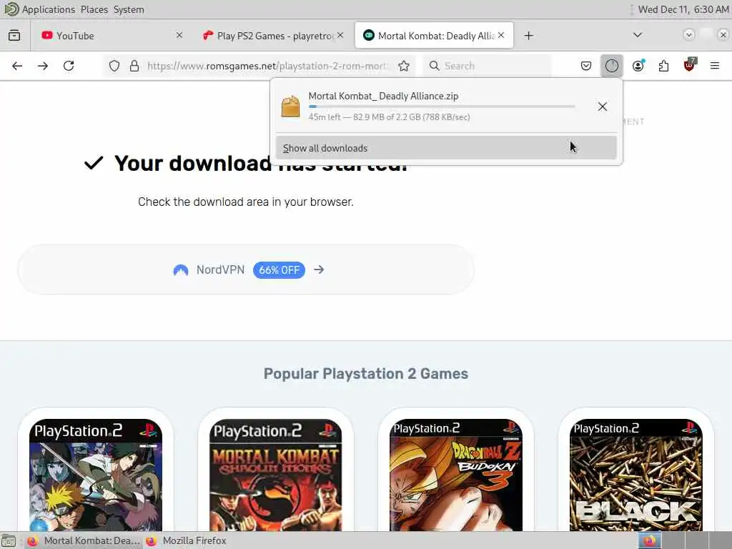Viewport: 732px width, 549px height.
Task: Open Firefox account icon
Action: (638, 66)
